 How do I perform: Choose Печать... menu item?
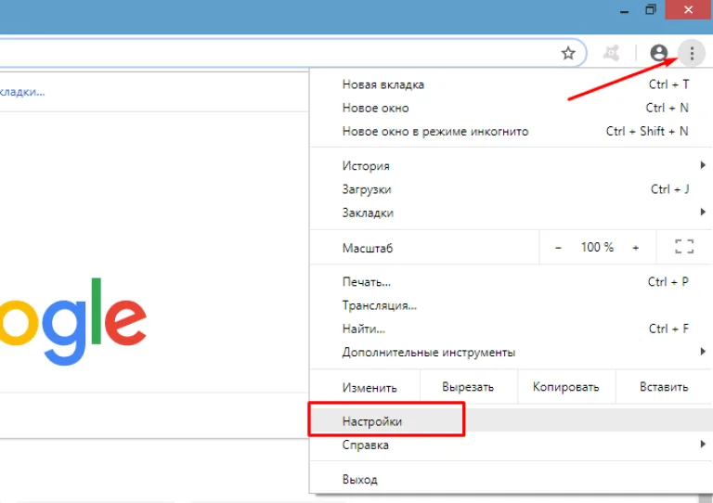[x=511, y=282]
